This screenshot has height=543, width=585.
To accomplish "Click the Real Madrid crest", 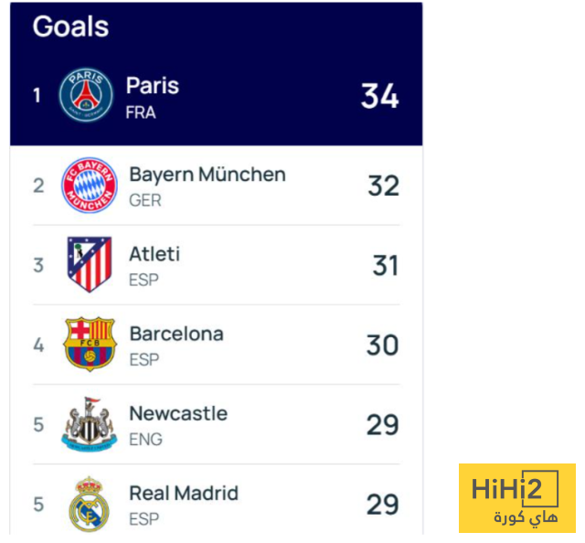I will pyautogui.click(x=90, y=504).
